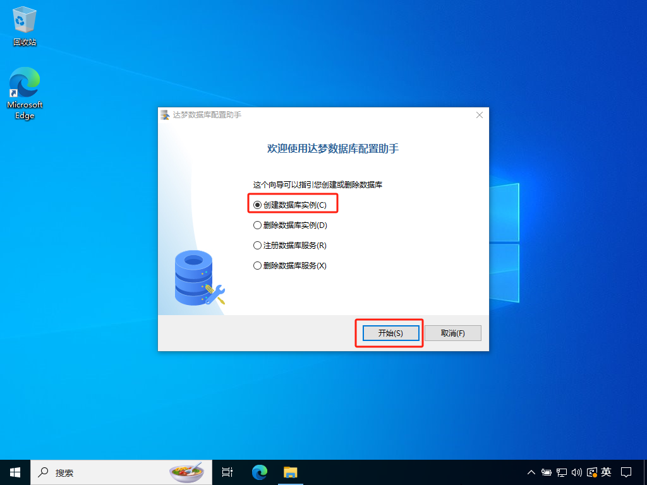The width and height of the screenshot is (647, 485).
Task: Cancel wizard with 取消(F) button
Action: point(452,333)
